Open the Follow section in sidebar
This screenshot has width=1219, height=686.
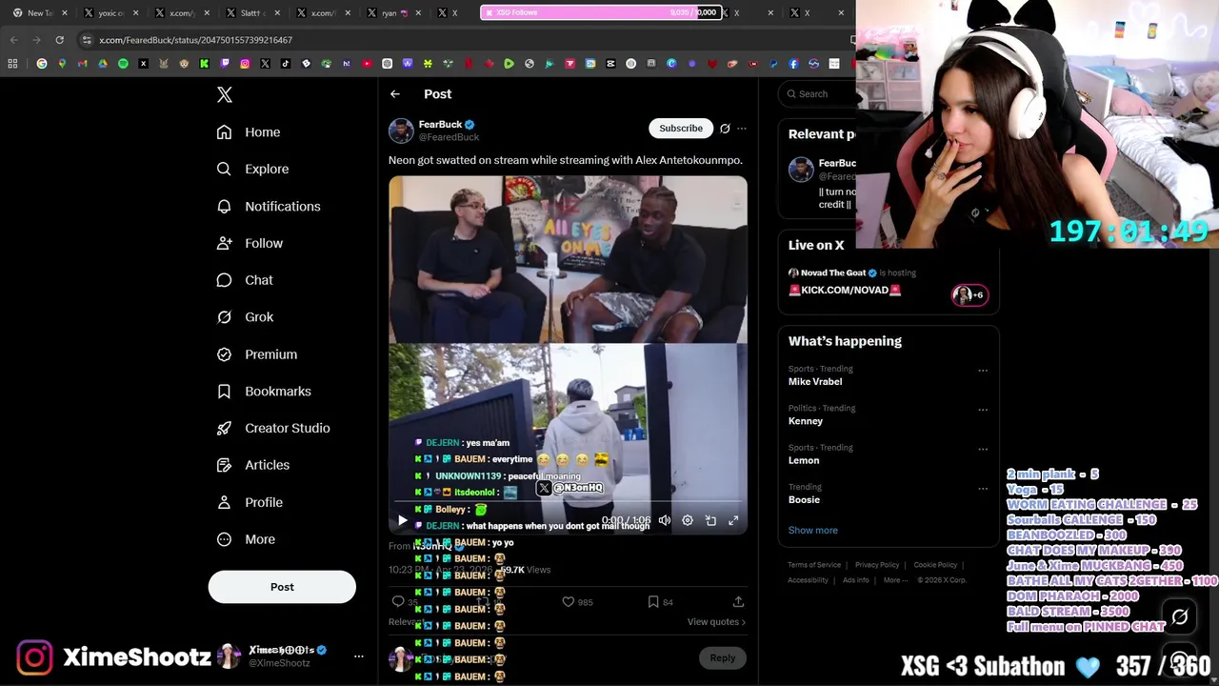pos(250,243)
